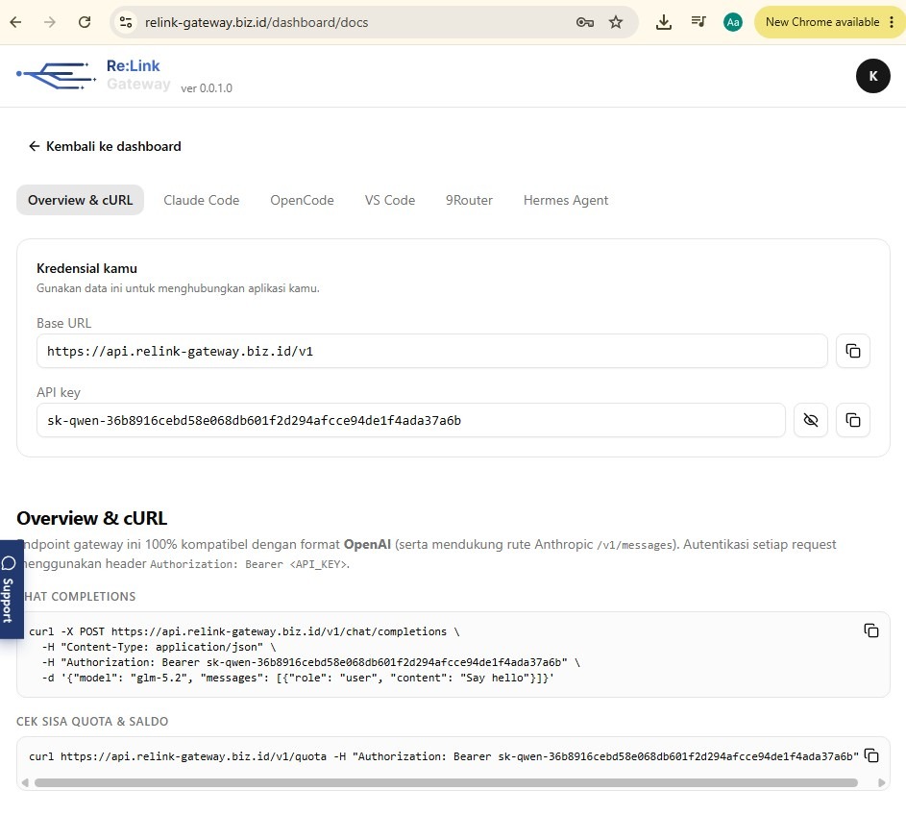The image size is (906, 815).
Task: Click the address bar URL text
Action: click(x=256, y=22)
